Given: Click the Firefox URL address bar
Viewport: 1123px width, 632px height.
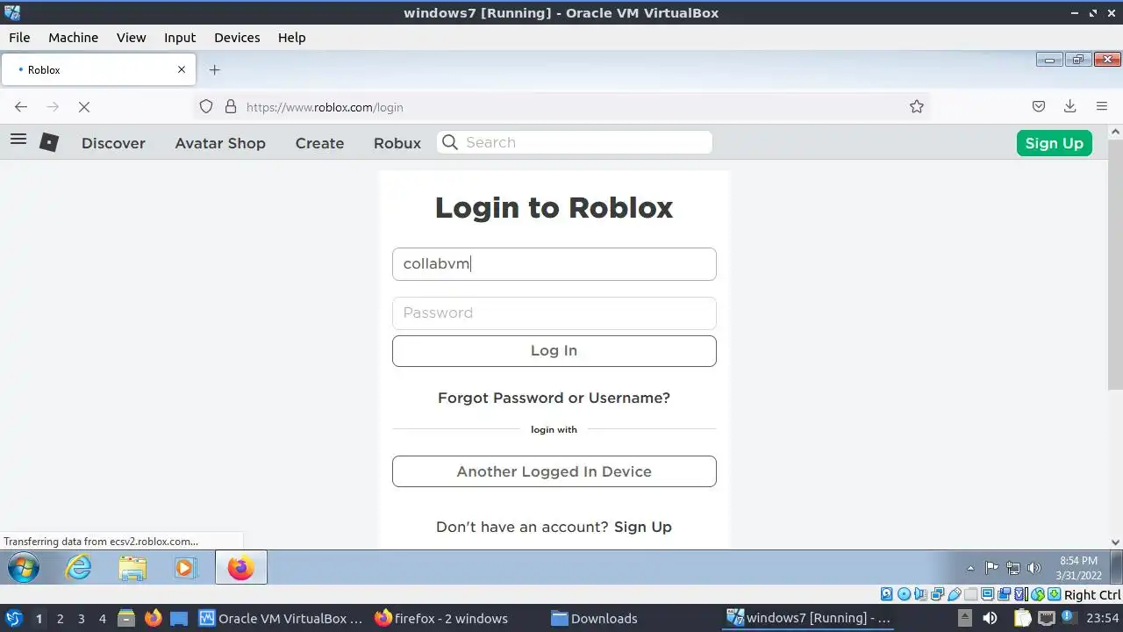Looking at the screenshot, I should click(561, 107).
